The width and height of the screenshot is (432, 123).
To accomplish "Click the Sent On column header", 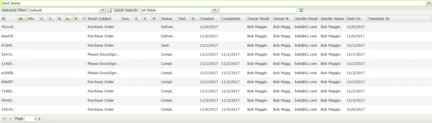I will 354,19.
